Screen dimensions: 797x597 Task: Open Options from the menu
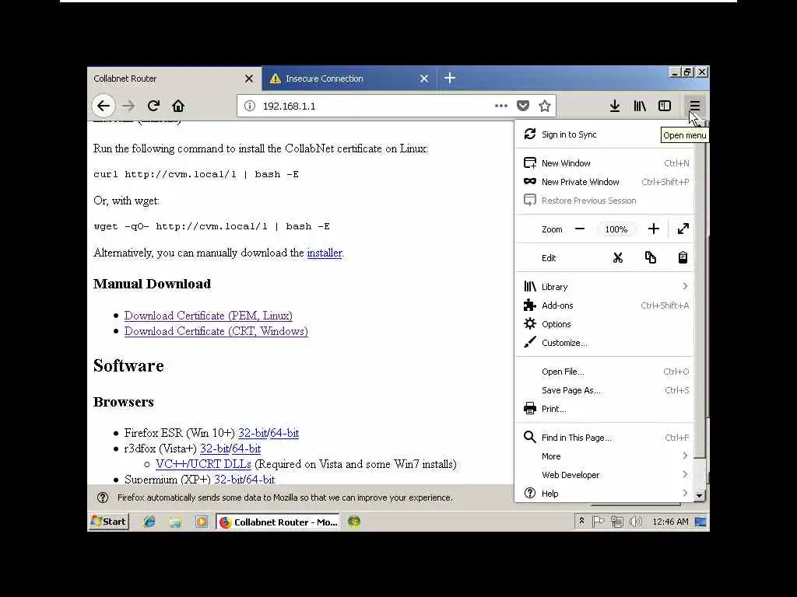coord(605,324)
